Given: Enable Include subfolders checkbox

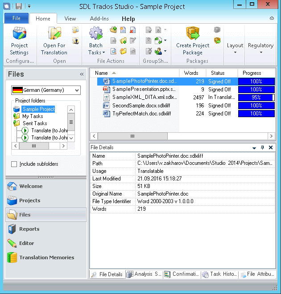Looking at the screenshot, I should [x=14, y=164].
